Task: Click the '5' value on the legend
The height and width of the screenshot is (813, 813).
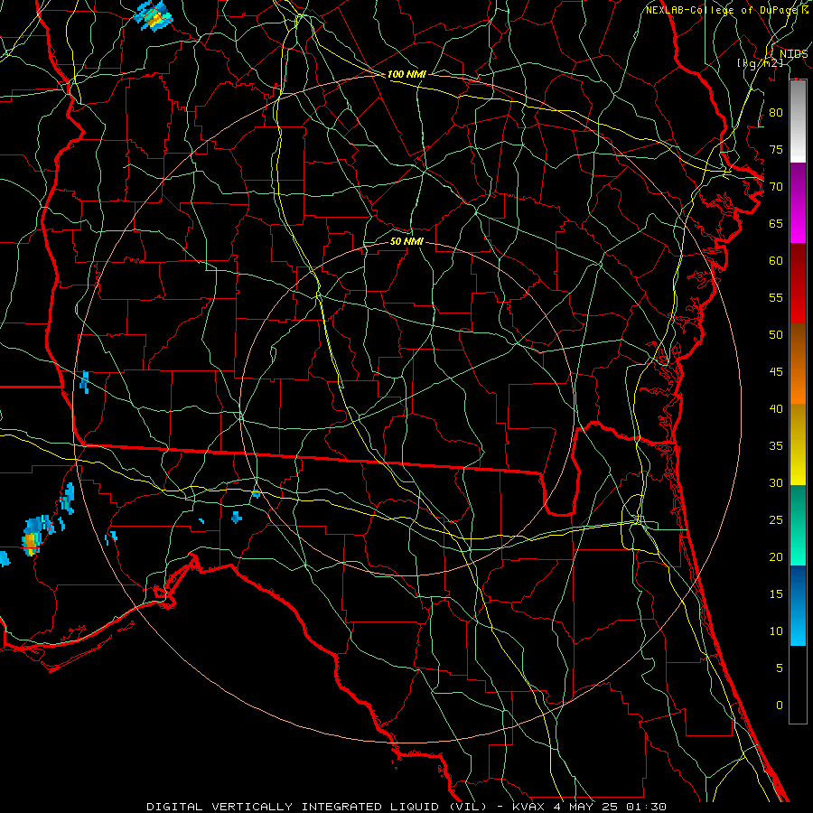Action: (780, 668)
